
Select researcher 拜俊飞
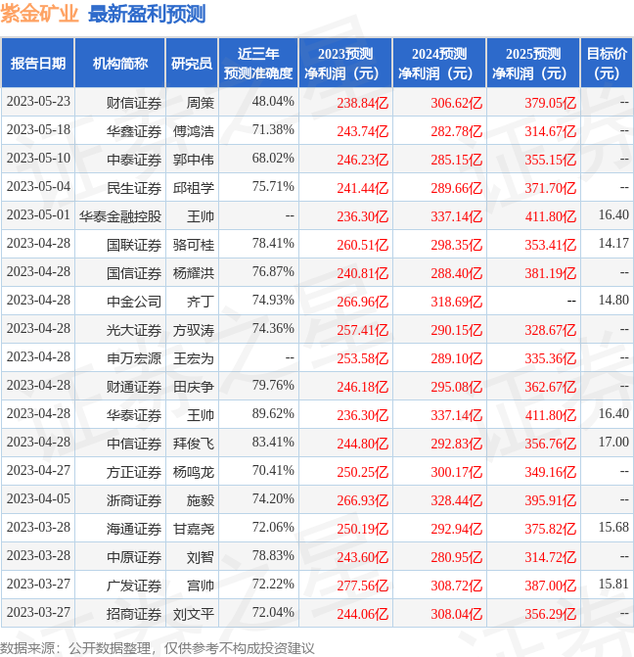(x=194, y=444)
